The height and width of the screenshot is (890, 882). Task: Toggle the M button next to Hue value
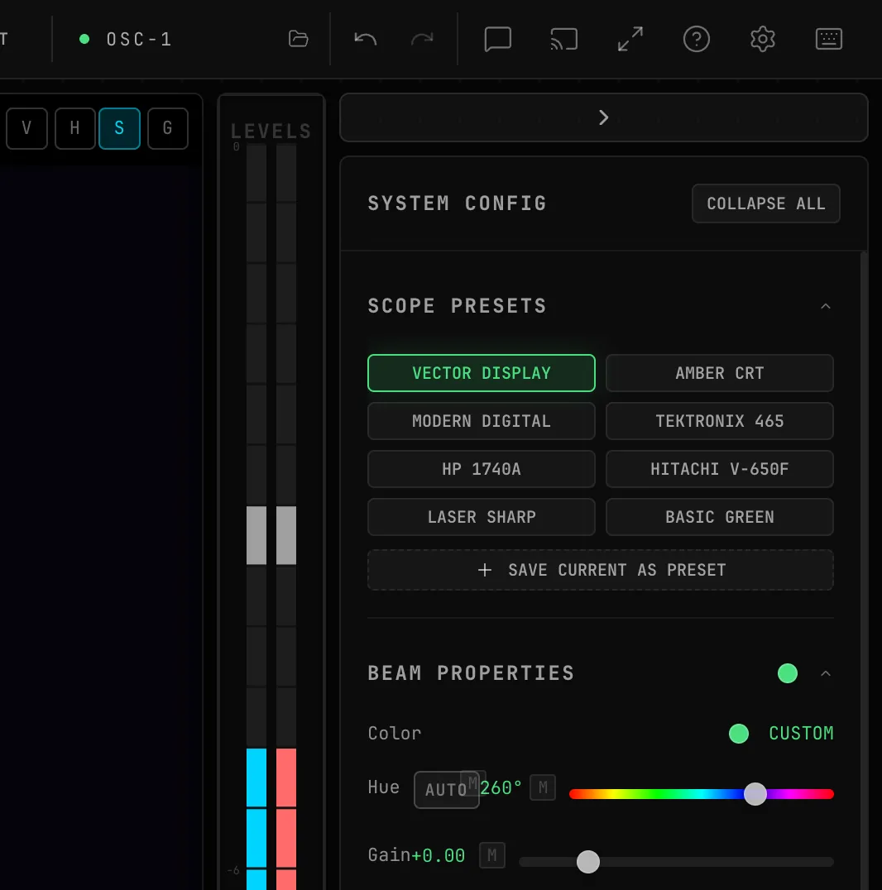coord(543,787)
